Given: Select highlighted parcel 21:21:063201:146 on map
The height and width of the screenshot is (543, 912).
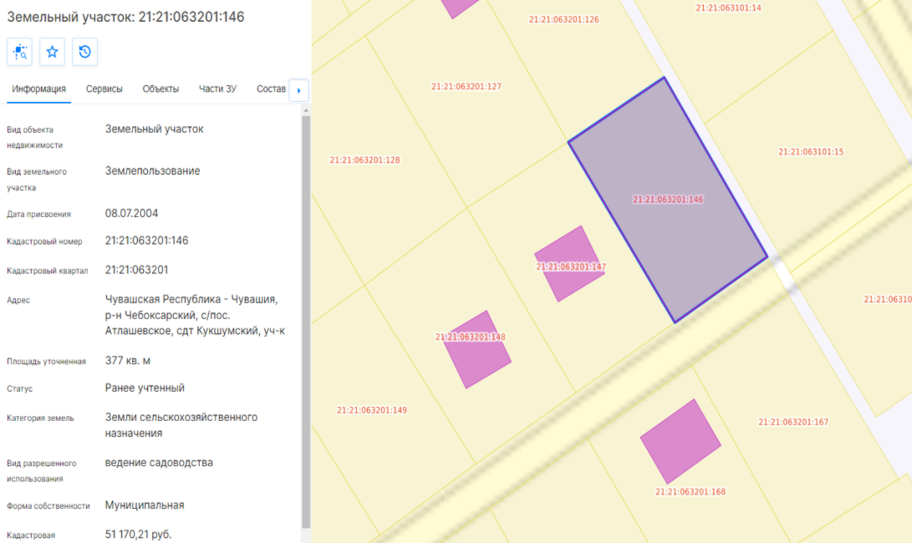Looking at the screenshot, I should point(667,199).
